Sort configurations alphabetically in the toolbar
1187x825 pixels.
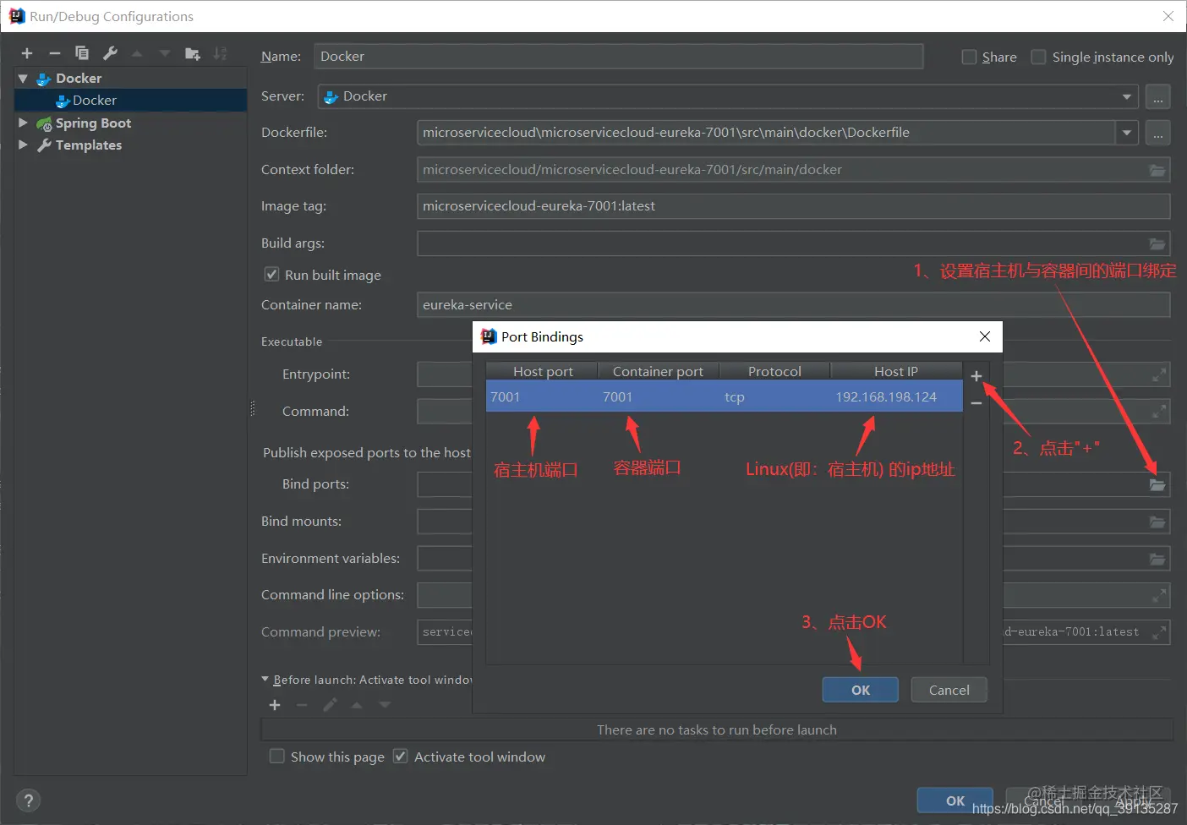tap(220, 53)
